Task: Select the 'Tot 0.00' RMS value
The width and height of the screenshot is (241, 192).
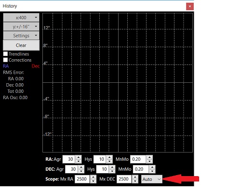Action: [x=15, y=91]
